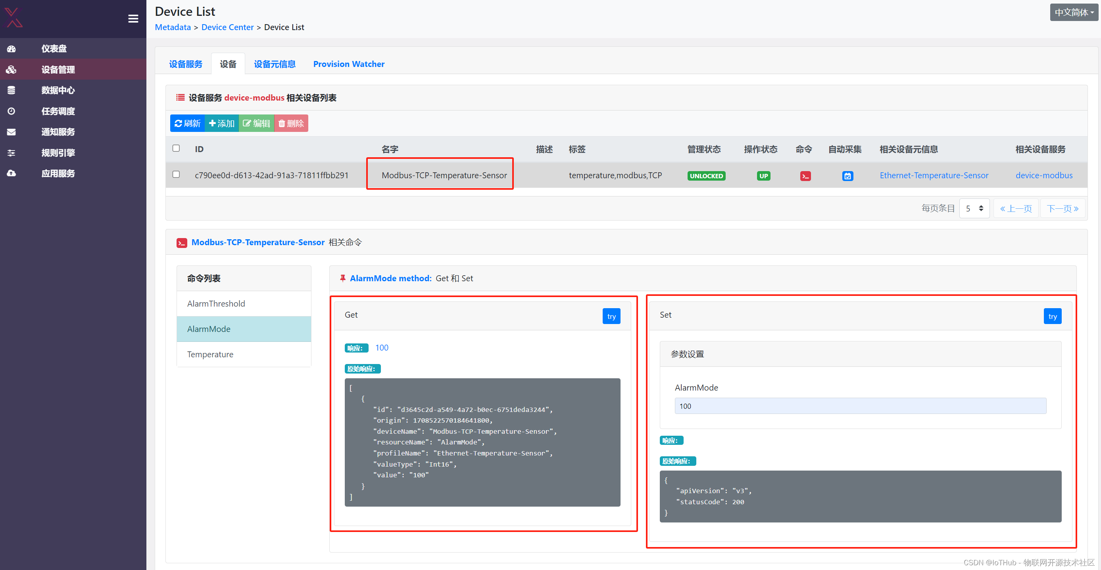The width and height of the screenshot is (1101, 570).
Task: Switch to the Provision Watcher tab
Action: (x=349, y=64)
